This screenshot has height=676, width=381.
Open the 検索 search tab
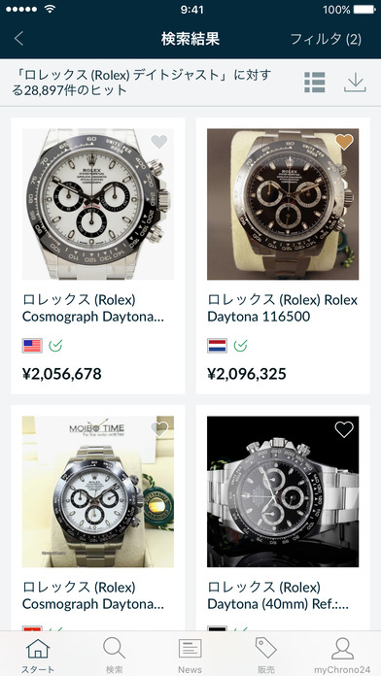tap(115, 656)
